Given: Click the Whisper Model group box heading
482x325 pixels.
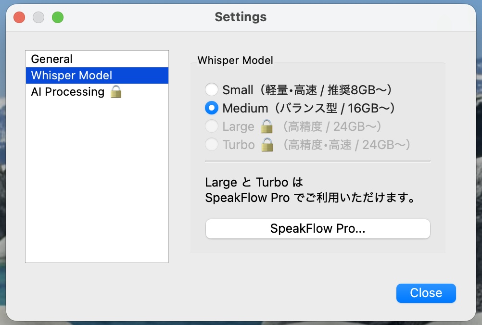Looking at the screenshot, I should (235, 60).
